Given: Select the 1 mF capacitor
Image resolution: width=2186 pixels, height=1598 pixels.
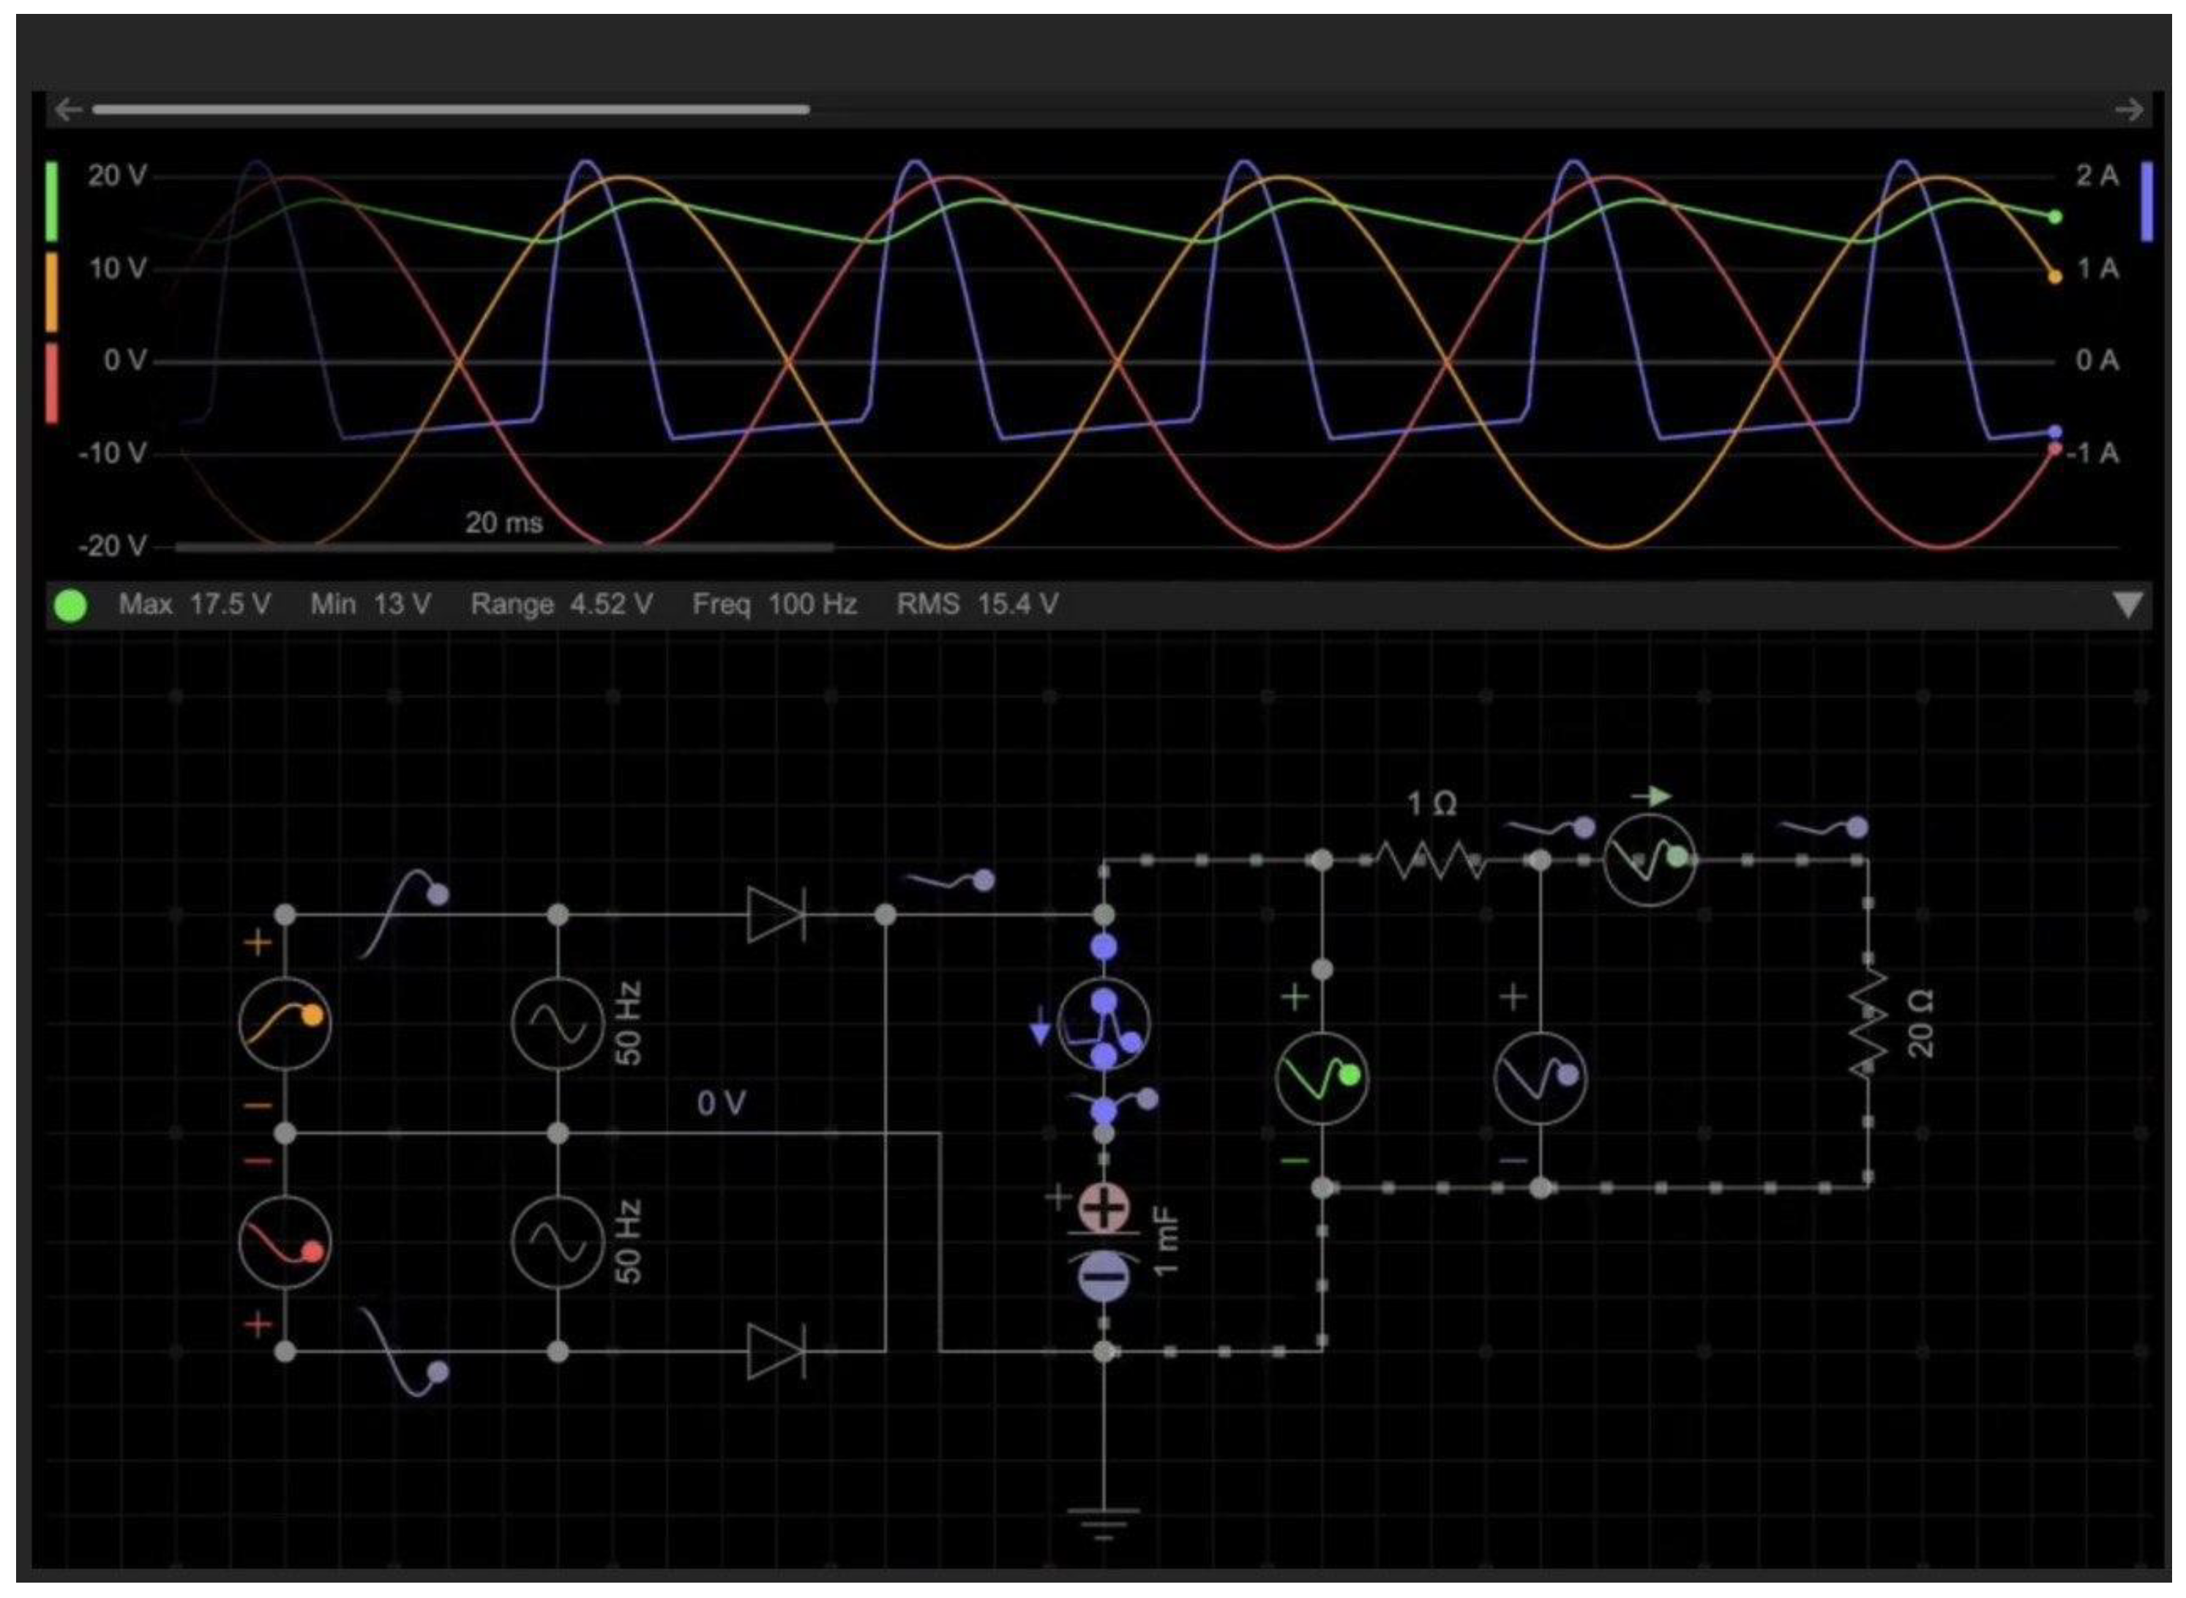Looking at the screenshot, I should point(1103,1241).
